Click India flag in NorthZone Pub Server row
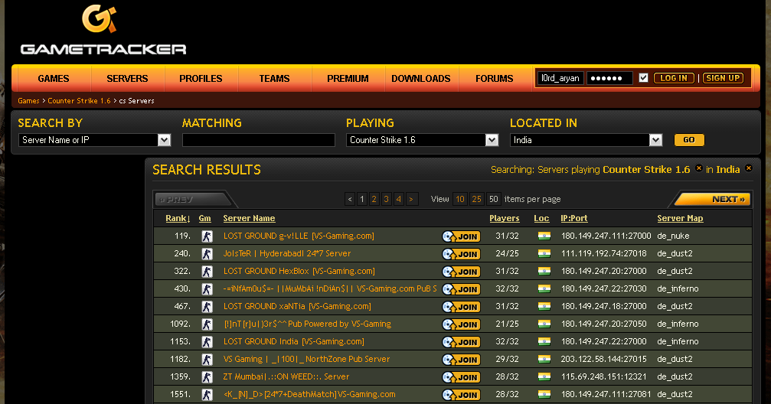This screenshot has height=404, width=771. [x=544, y=360]
